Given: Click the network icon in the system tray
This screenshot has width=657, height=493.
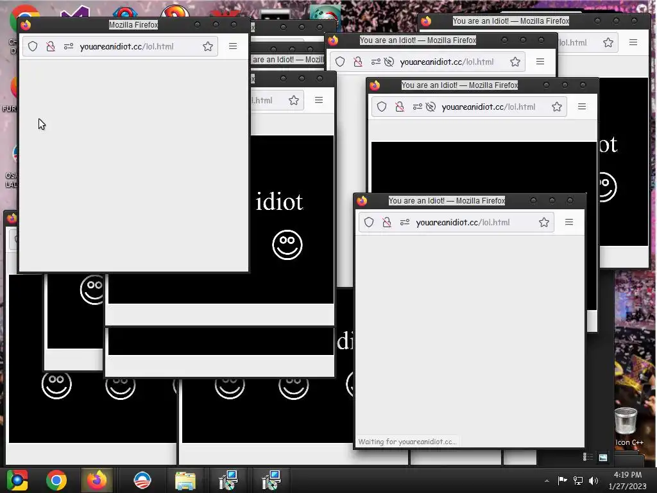Looking at the screenshot, I should (x=578, y=480).
